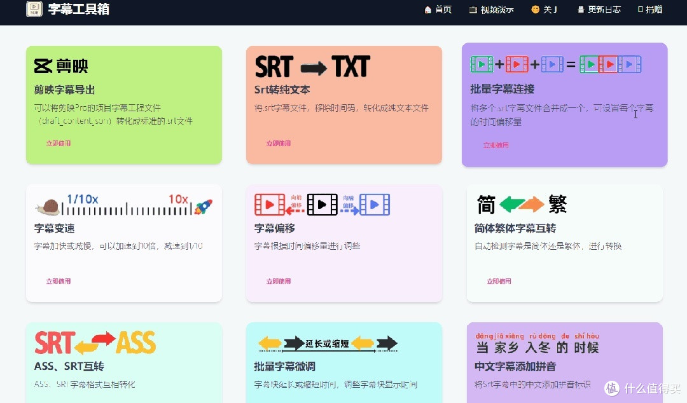Image resolution: width=687 pixels, height=403 pixels.
Task: Select the 字幕偏移 card title
Action: click(x=275, y=228)
